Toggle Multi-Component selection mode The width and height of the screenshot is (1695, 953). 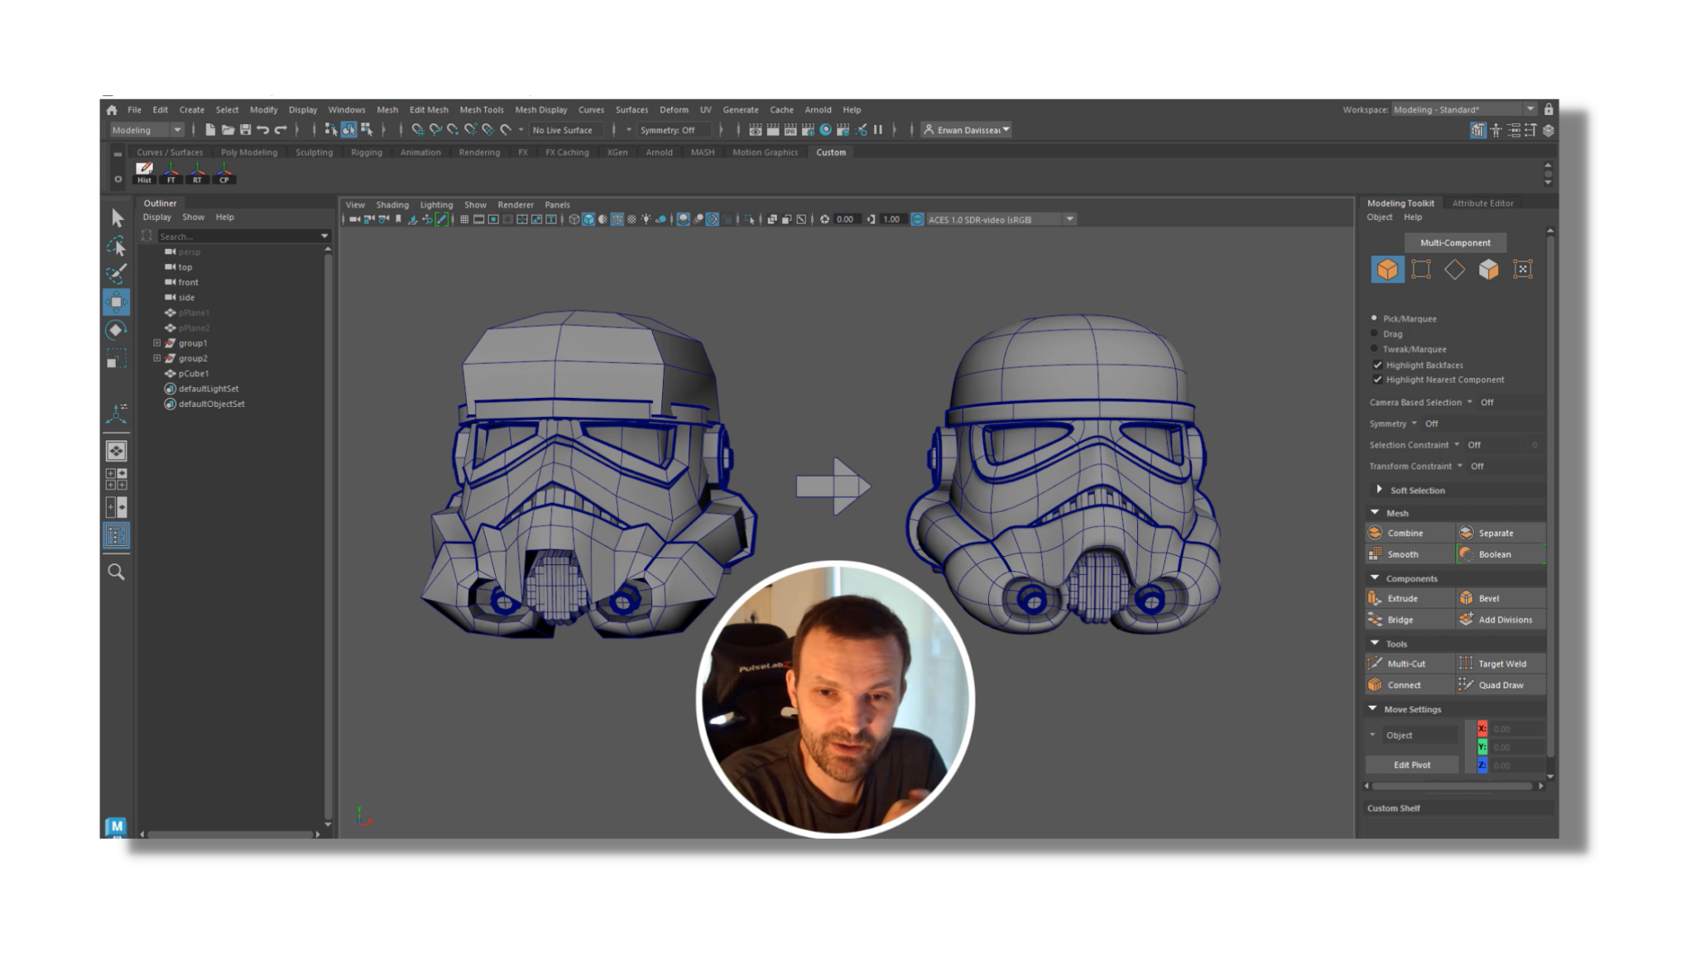1455,242
